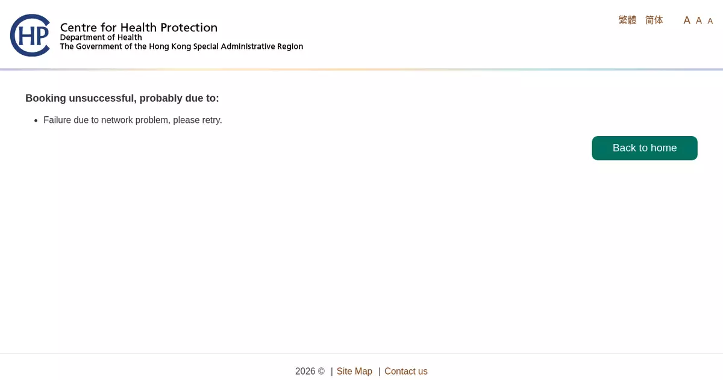
Task: Click the "HP" letters inside the logo
Action: point(34,36)
